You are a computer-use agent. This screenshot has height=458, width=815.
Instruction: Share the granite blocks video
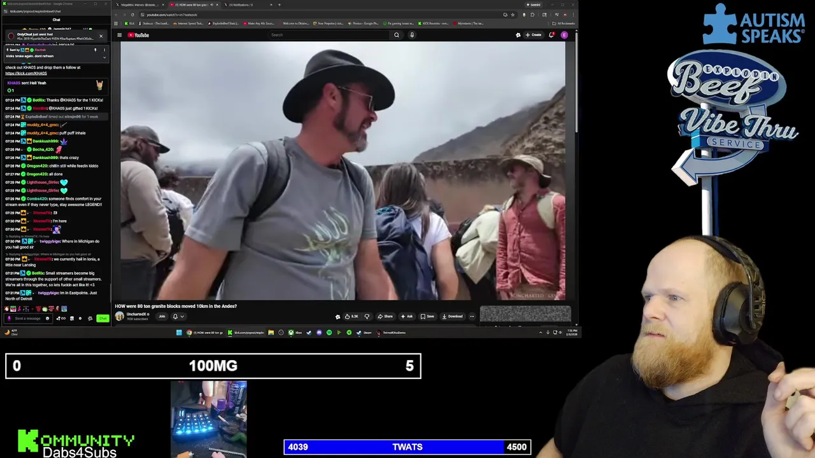pyautogui.click(x=385, y=316)
